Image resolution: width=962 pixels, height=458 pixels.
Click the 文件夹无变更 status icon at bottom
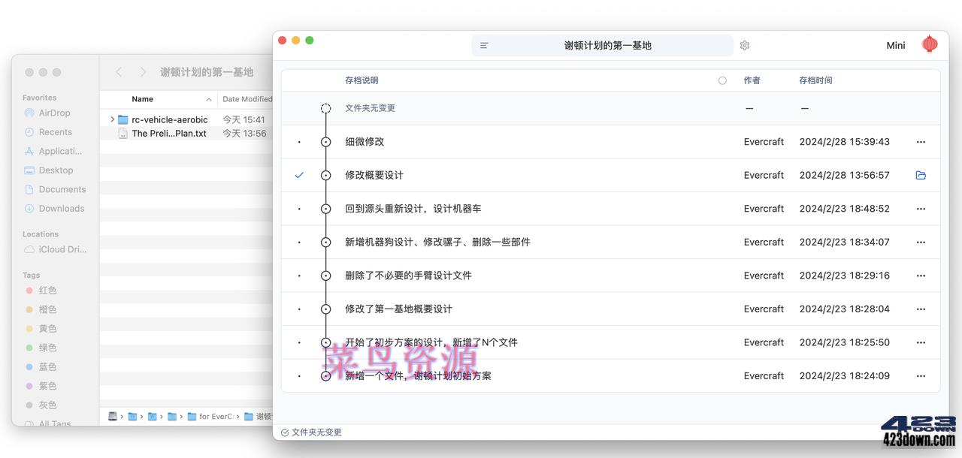pos(286,432)
